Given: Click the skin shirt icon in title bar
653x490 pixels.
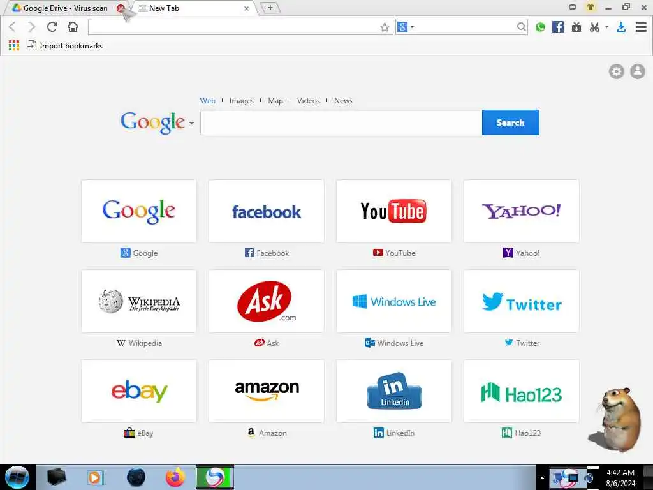Looking at the screenshot, I should tap(590, 6).
